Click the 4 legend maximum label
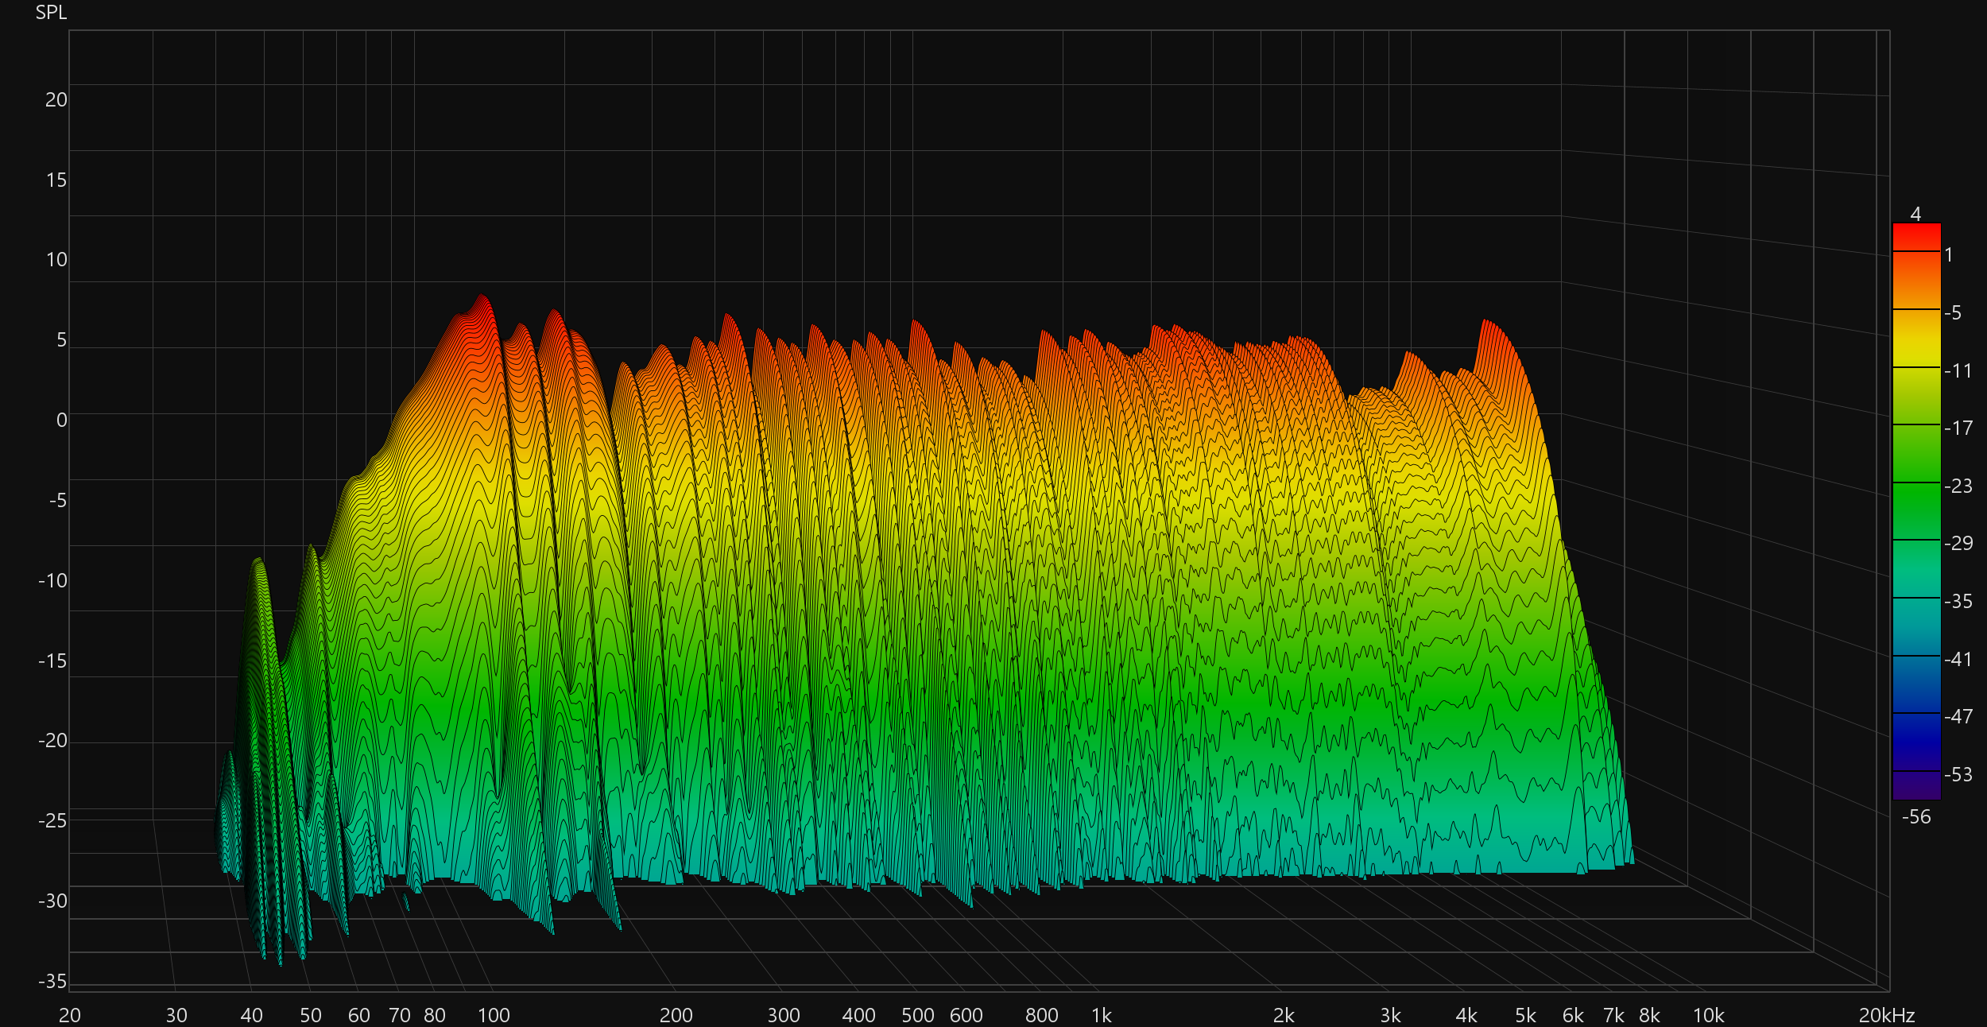Image resolution: width=1987 pixels, height=1027 pixels. click(1915, 214)
